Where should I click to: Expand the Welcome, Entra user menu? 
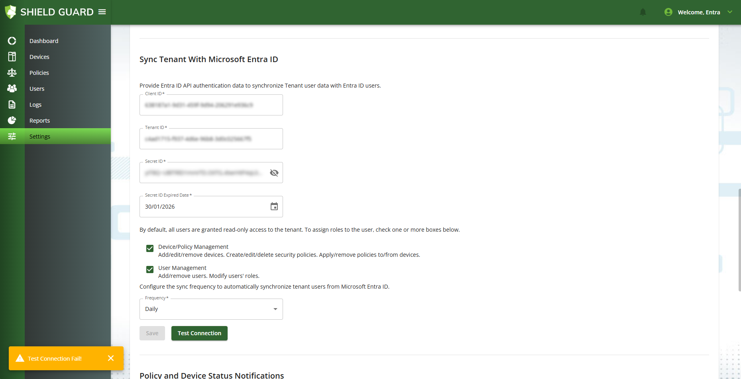click(698, 12)
